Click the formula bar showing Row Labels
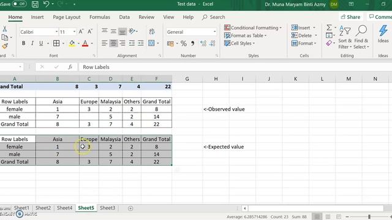Viewport: 392px width, 220px height. coord(235,67)
